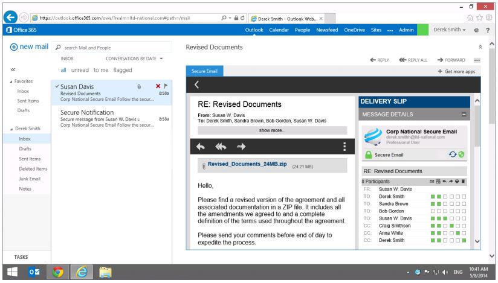Open the Deleted Items folder
The width and height of the screenshot is (498, 283).
pos(33,169)
